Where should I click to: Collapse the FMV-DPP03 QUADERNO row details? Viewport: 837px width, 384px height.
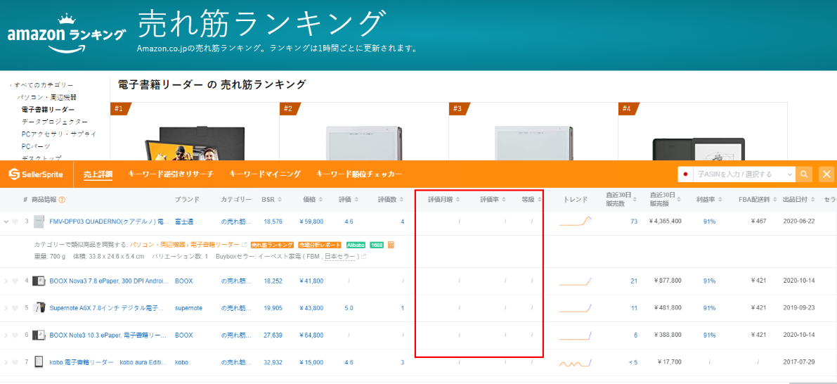click(6, 221)
